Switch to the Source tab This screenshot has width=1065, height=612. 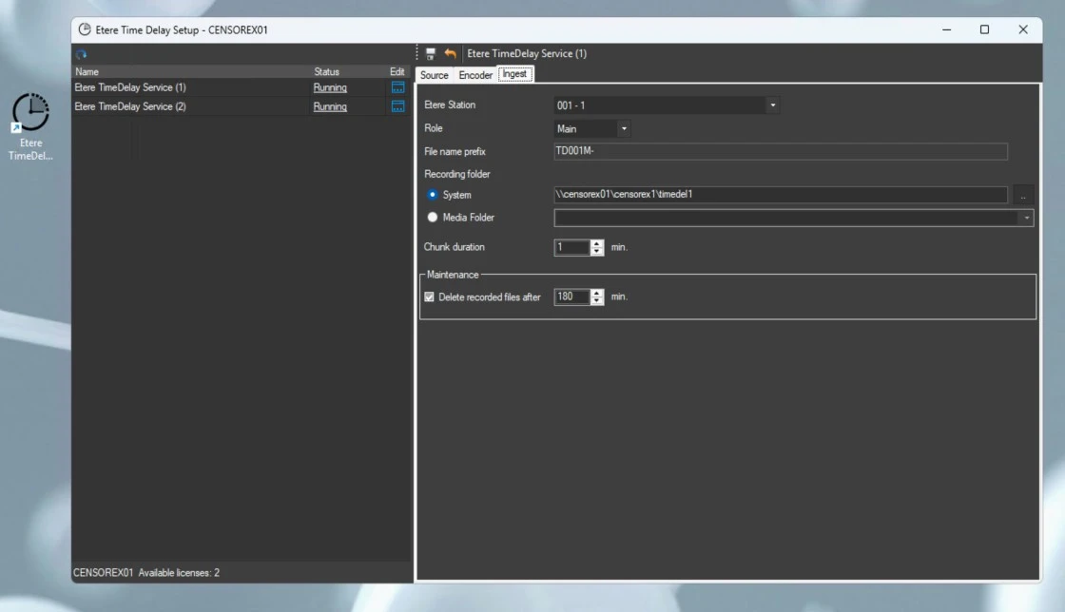point(434,75)
